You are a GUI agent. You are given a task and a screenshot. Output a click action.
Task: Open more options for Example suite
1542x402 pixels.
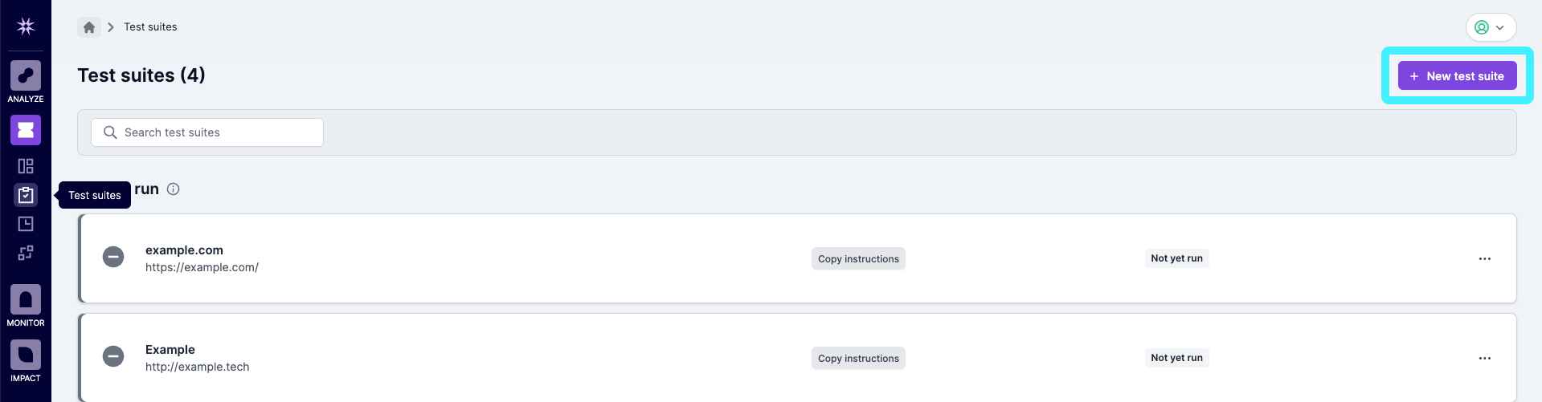tap(1484, 359)
